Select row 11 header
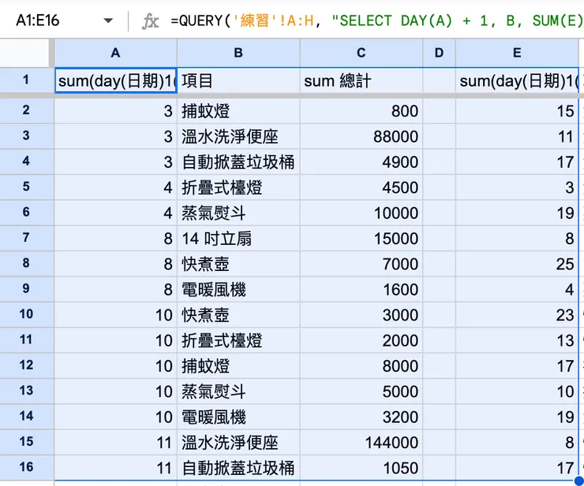Screen dimensions: 584x486 (x=26, y=339)
